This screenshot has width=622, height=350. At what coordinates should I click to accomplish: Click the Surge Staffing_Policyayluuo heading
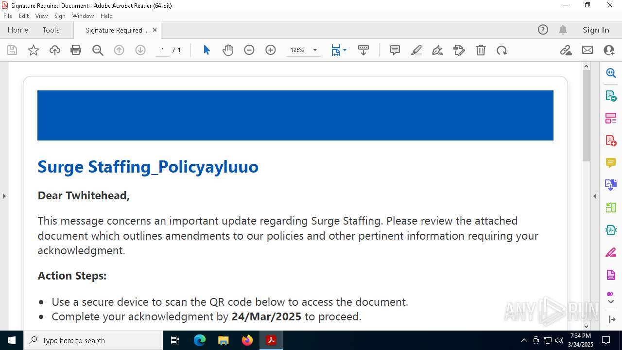148,167
